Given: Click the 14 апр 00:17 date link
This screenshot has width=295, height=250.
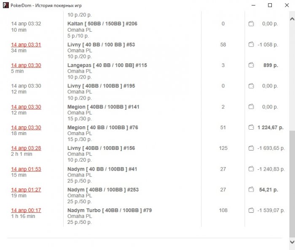Looking at the screenshot, I should pos(26,210).
